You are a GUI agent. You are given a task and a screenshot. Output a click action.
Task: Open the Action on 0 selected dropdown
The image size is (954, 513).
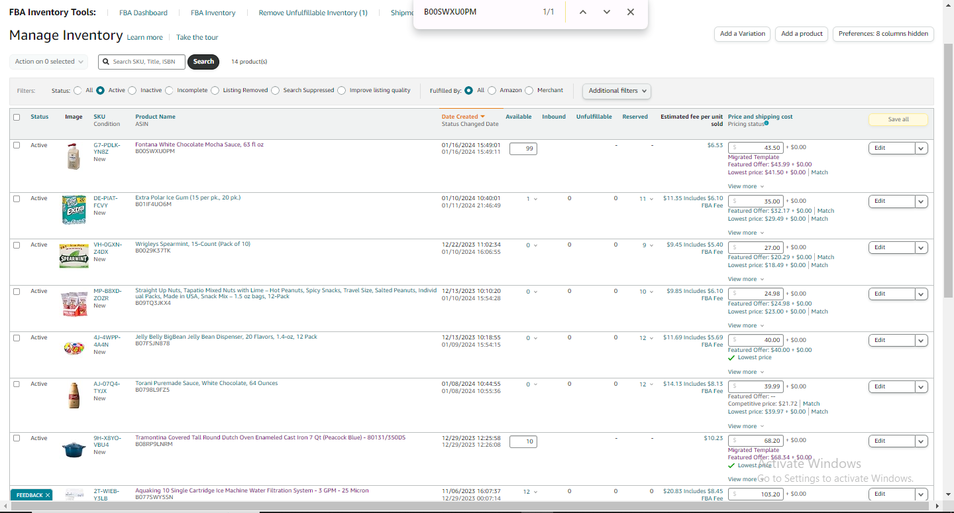coord(49,62)
